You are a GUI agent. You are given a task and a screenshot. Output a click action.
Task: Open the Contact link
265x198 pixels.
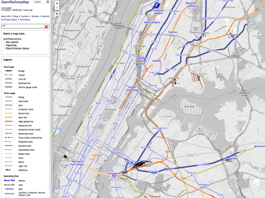[25, 16]
